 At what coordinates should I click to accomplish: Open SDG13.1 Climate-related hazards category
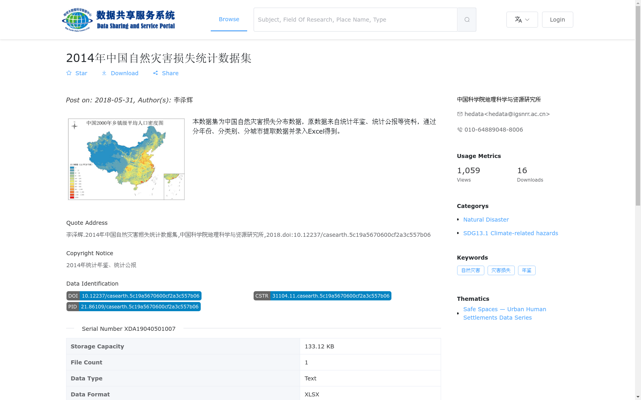[510, 233]
